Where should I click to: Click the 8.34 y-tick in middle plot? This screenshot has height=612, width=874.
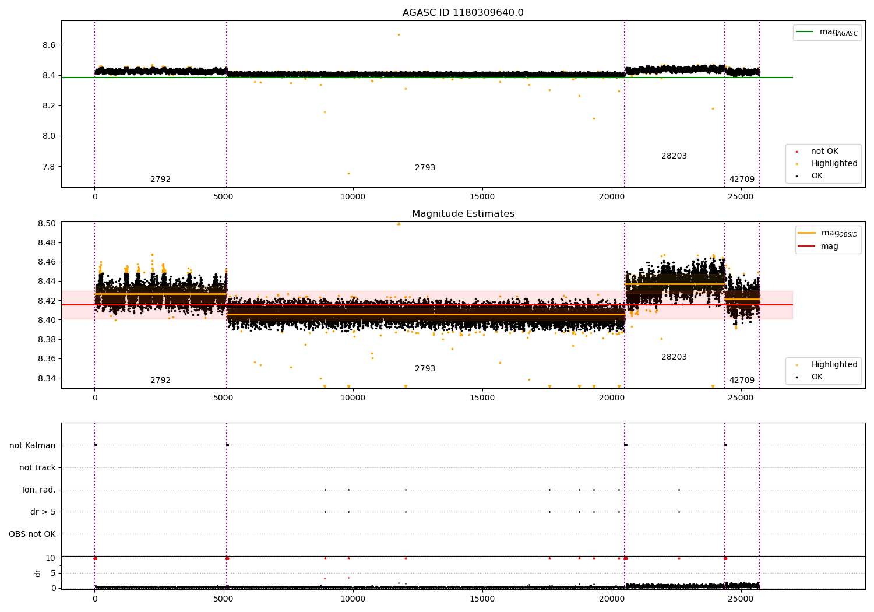47,379
